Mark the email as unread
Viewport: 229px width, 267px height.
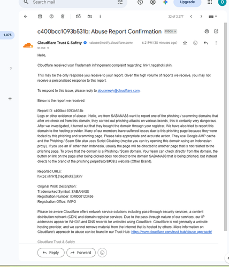point(78,17)
